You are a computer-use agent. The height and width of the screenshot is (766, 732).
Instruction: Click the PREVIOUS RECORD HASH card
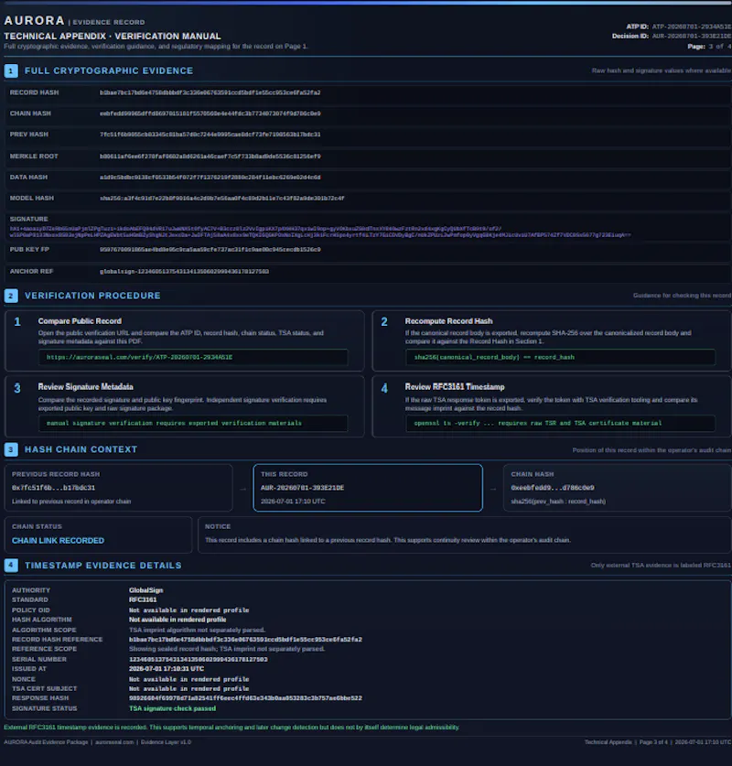119,488
